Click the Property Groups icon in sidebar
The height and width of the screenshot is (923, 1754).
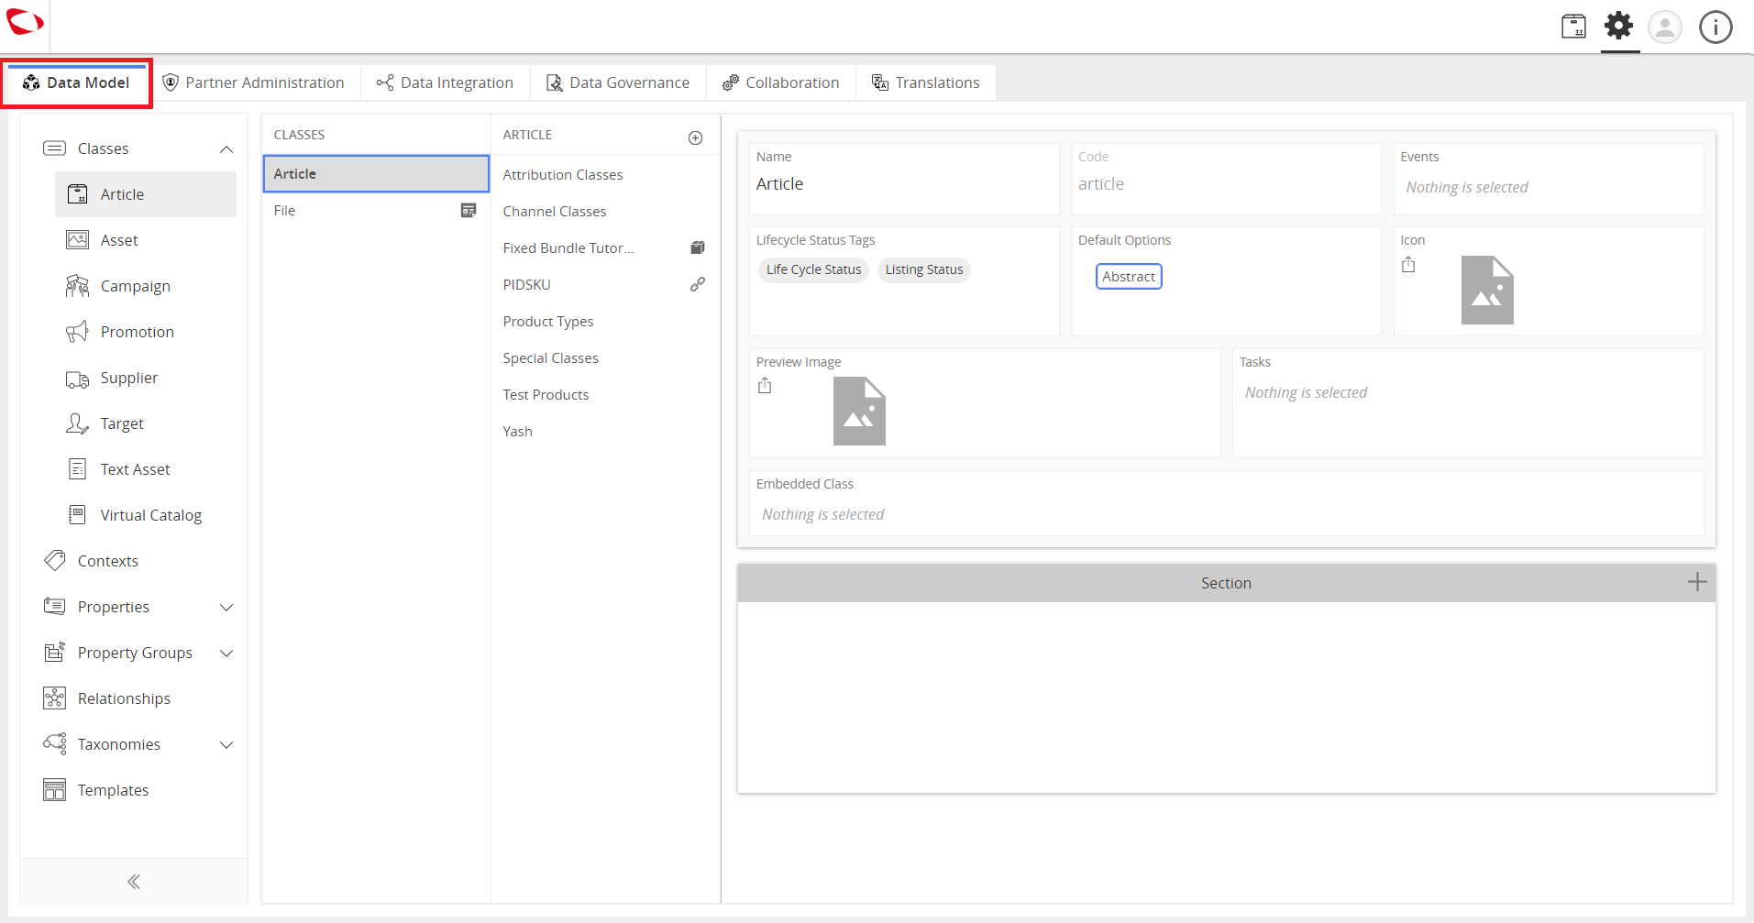pos(55,652)
